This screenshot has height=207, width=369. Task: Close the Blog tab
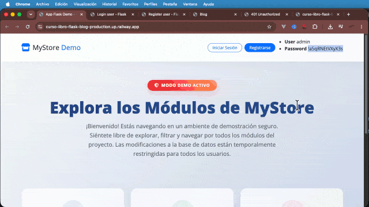235,14
